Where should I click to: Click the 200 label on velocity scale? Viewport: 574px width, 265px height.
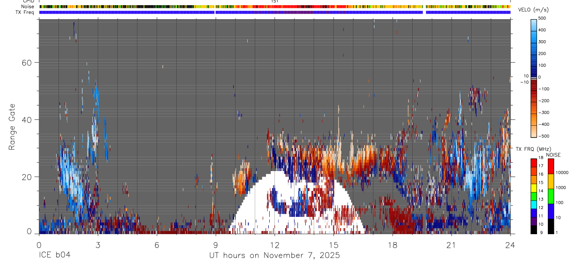[543, 53]
